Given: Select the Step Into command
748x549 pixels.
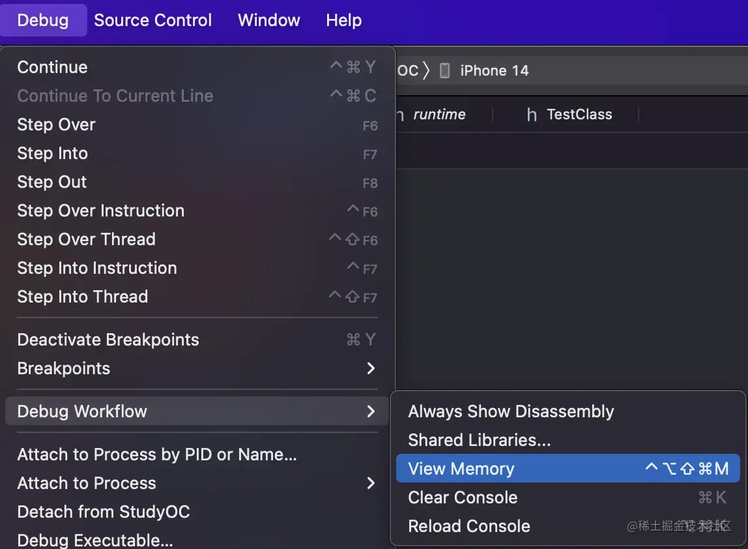Looking at the screenshot, I should (x=52, y=153).
